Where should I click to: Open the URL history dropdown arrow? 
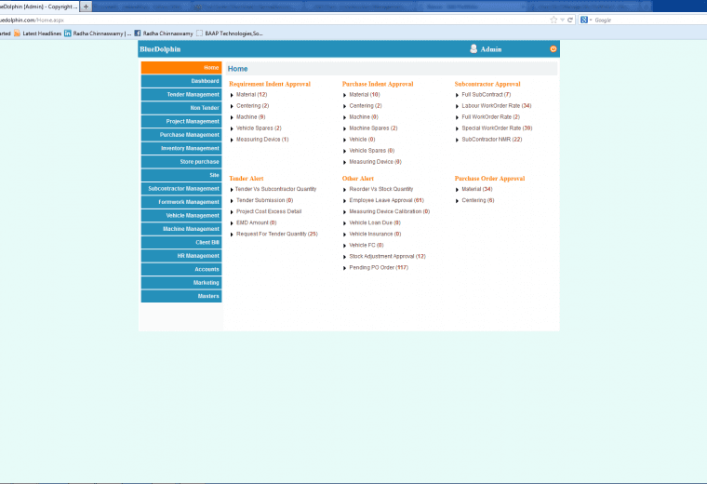click(x=561, y=20)
